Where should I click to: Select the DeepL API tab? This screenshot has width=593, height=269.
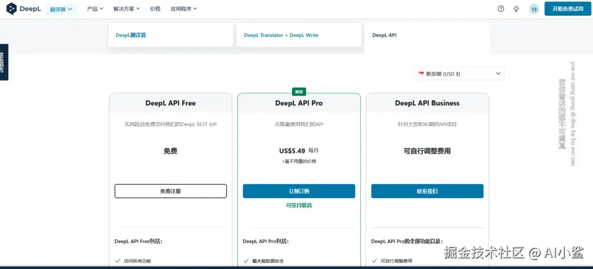click(427, 37)
